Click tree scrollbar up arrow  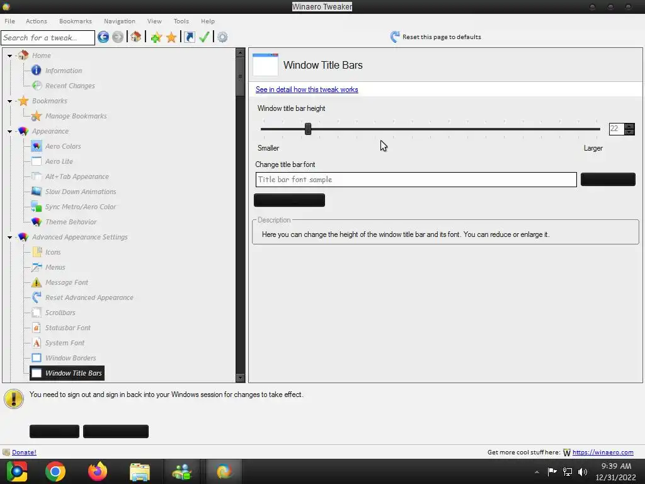[x=240, y=53]
